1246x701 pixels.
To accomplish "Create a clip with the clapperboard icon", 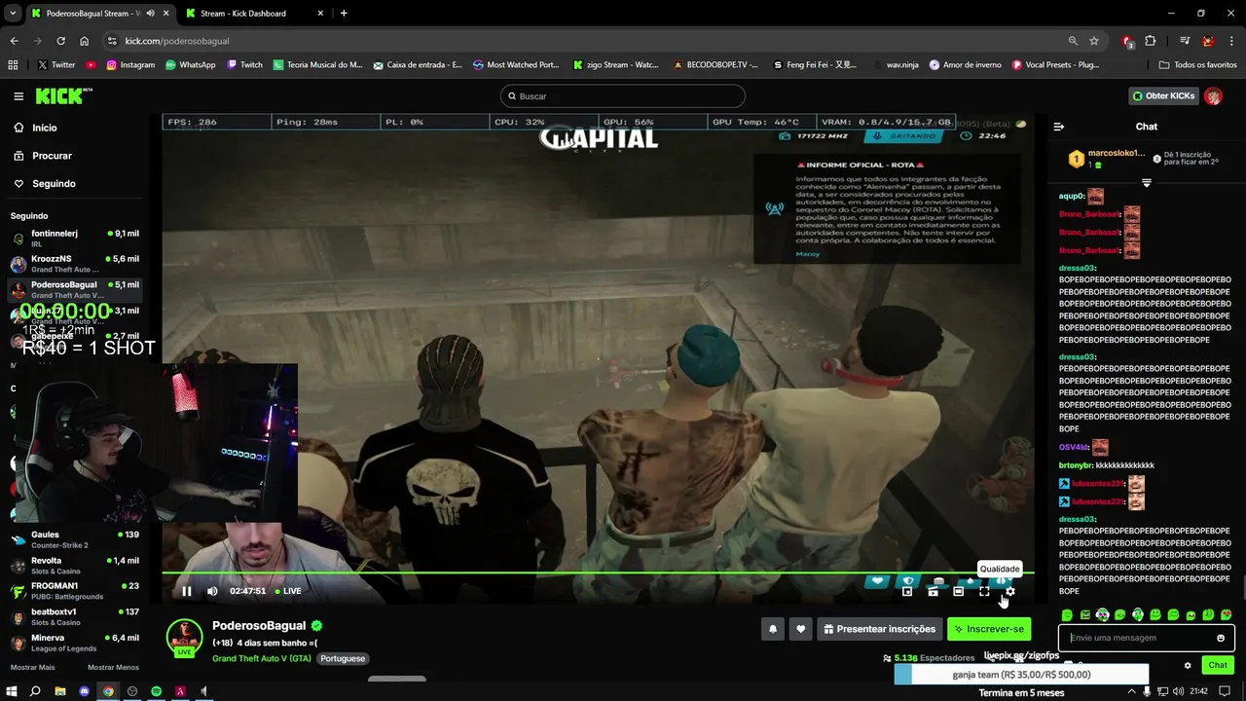I will tap(933, 591).
